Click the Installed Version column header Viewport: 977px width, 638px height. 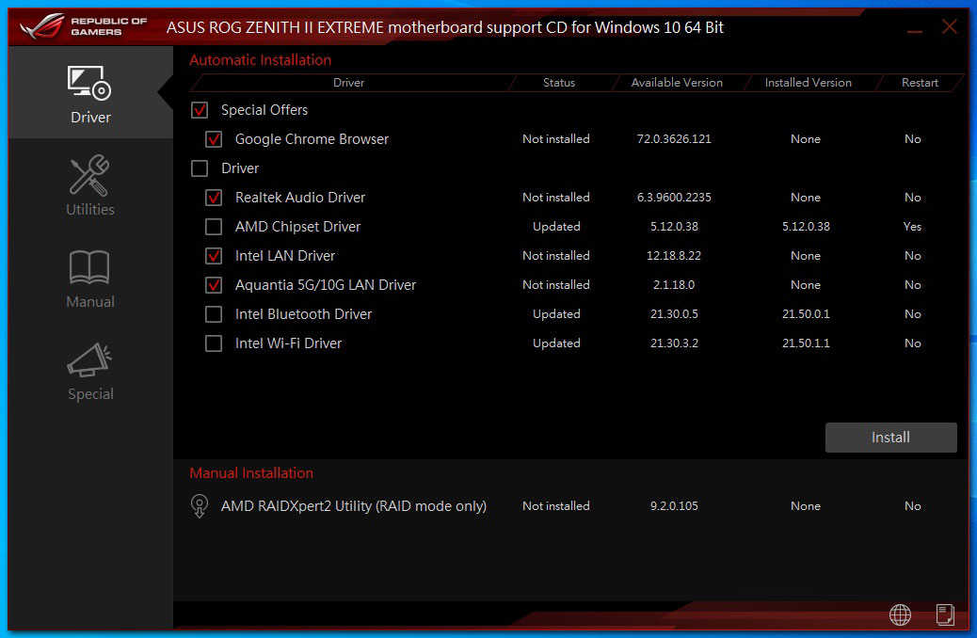[x=809, y=82]
